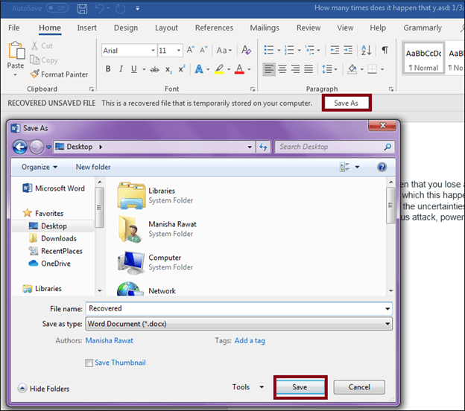Click the Undo arrow icon
The image size is (465, 411).
click(99, 8)
